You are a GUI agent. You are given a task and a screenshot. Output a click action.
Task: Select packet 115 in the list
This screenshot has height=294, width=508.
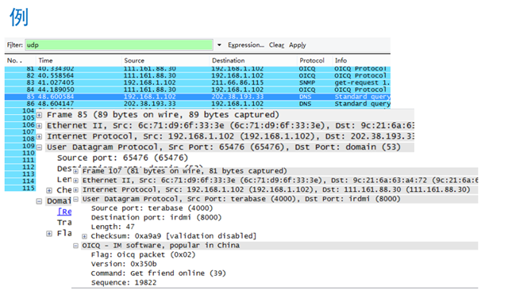click(20, 189)
